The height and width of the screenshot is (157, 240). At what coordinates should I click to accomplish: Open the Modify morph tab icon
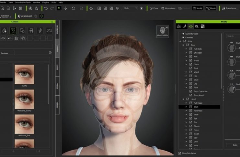click(190, 26)
